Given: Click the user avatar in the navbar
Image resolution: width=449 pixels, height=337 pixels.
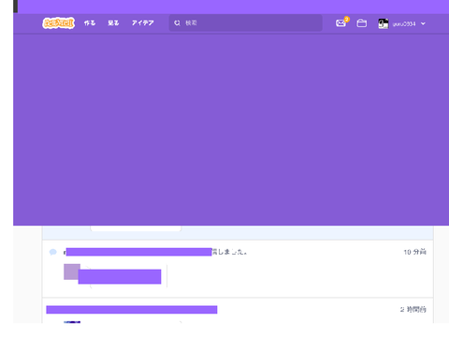Looking at the screenshot, I should click(x=384, y=23).
